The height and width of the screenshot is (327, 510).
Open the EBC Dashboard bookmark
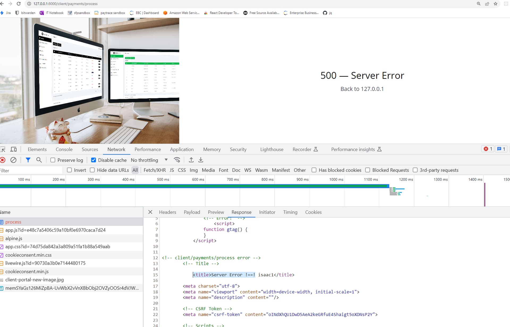(x=144, y=13)
